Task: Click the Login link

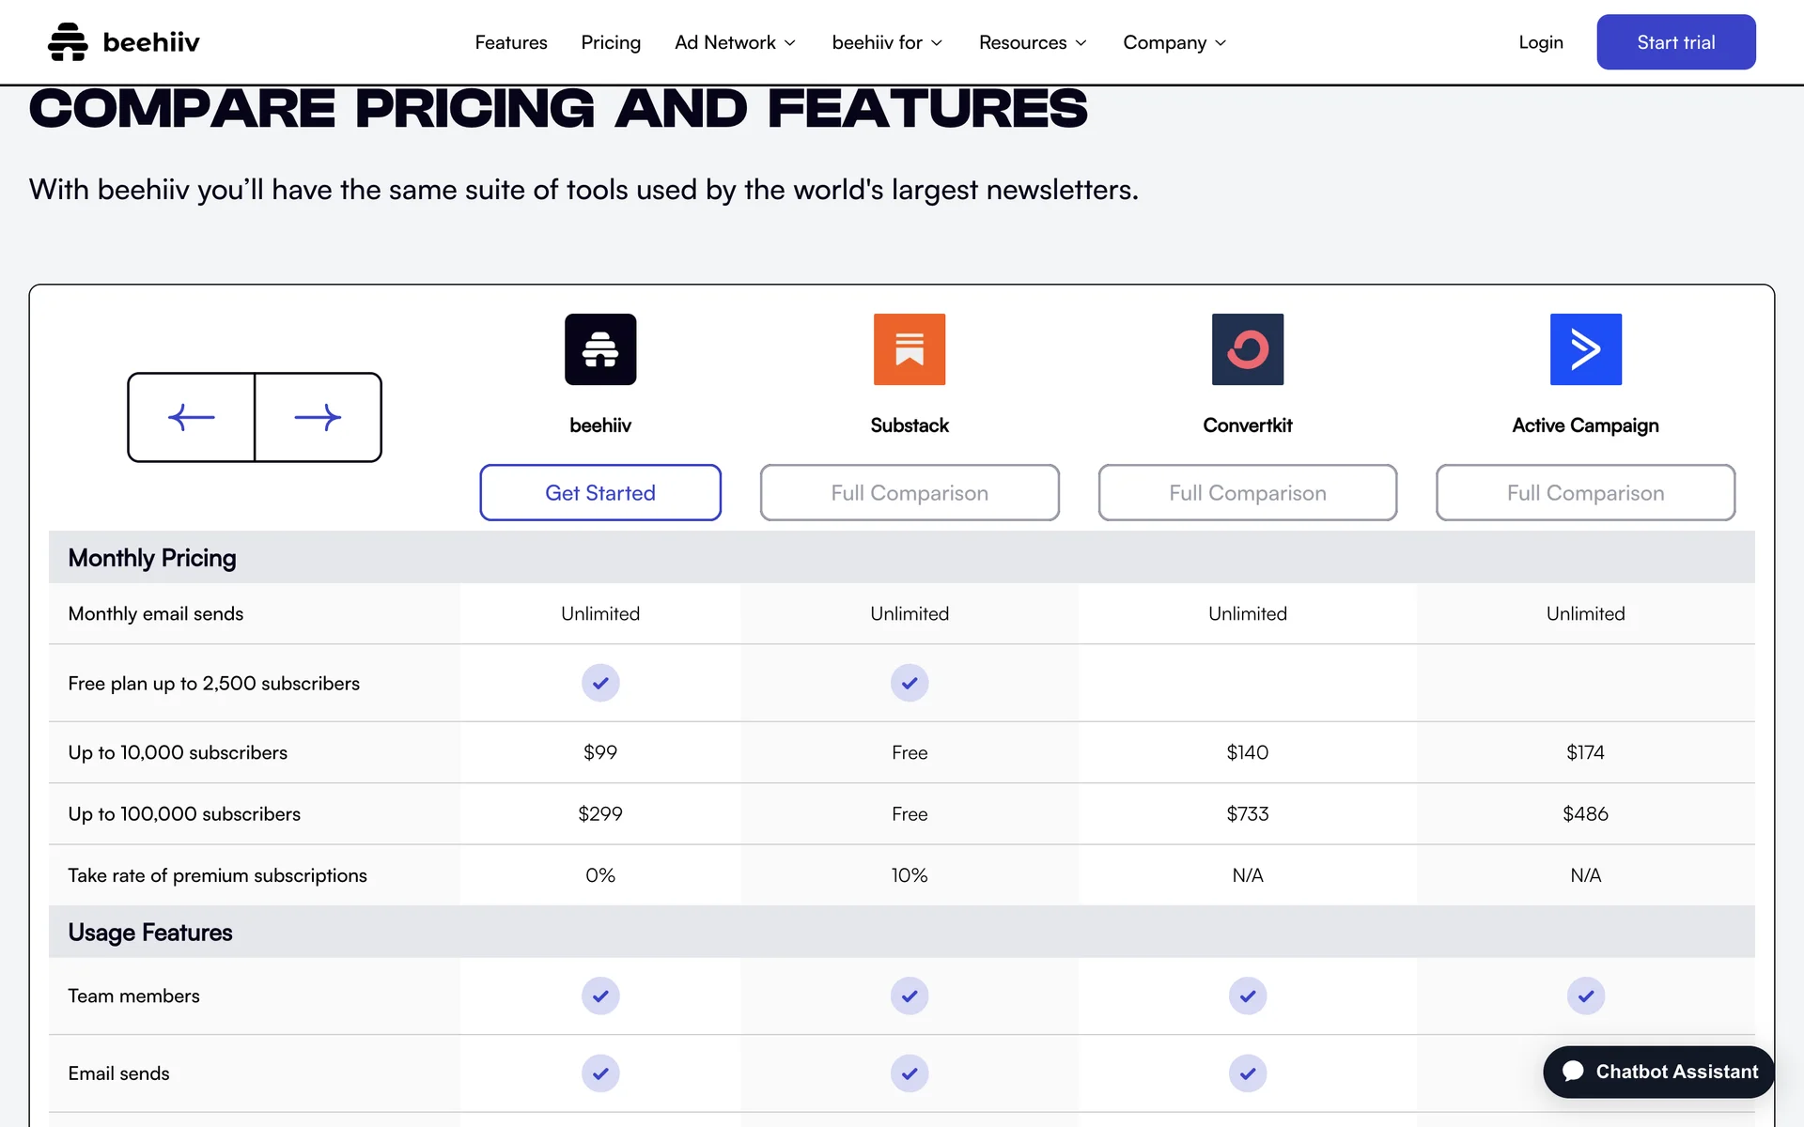Action: (1540, 42)
